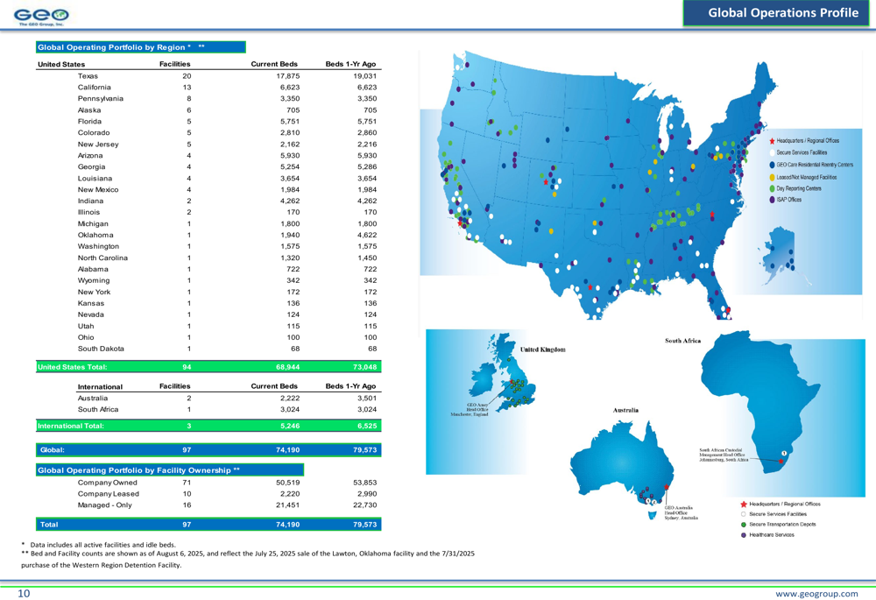The height and width of the screenshot is (600, 876).
Task: Select the Wyoming row label
Action: pos(94,280)
